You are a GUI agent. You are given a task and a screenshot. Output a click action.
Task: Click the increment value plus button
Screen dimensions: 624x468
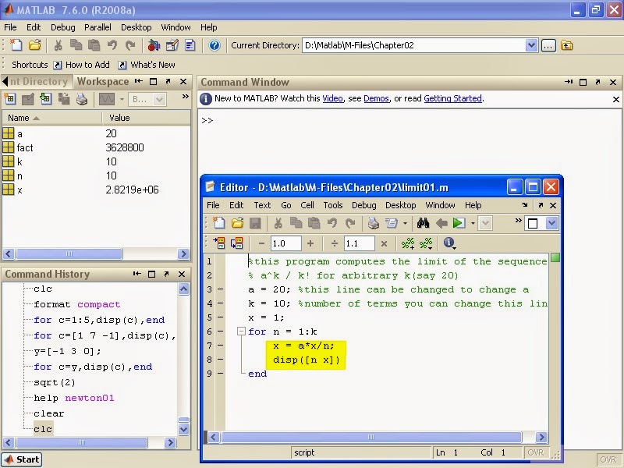(310, 243)
